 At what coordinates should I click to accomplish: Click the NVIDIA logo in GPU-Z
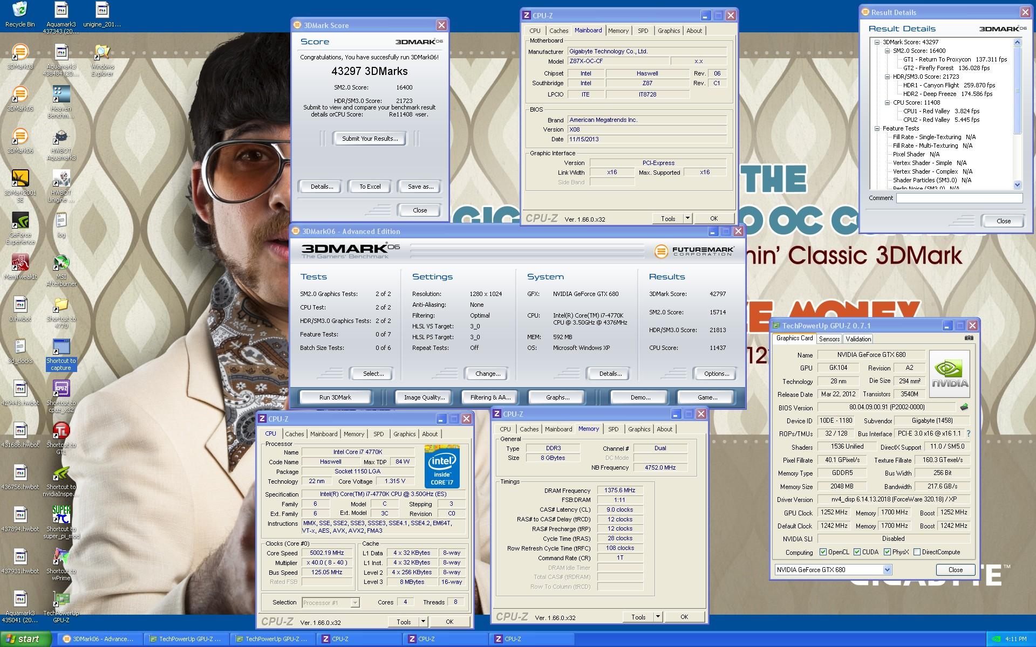[x=950, y=374]
